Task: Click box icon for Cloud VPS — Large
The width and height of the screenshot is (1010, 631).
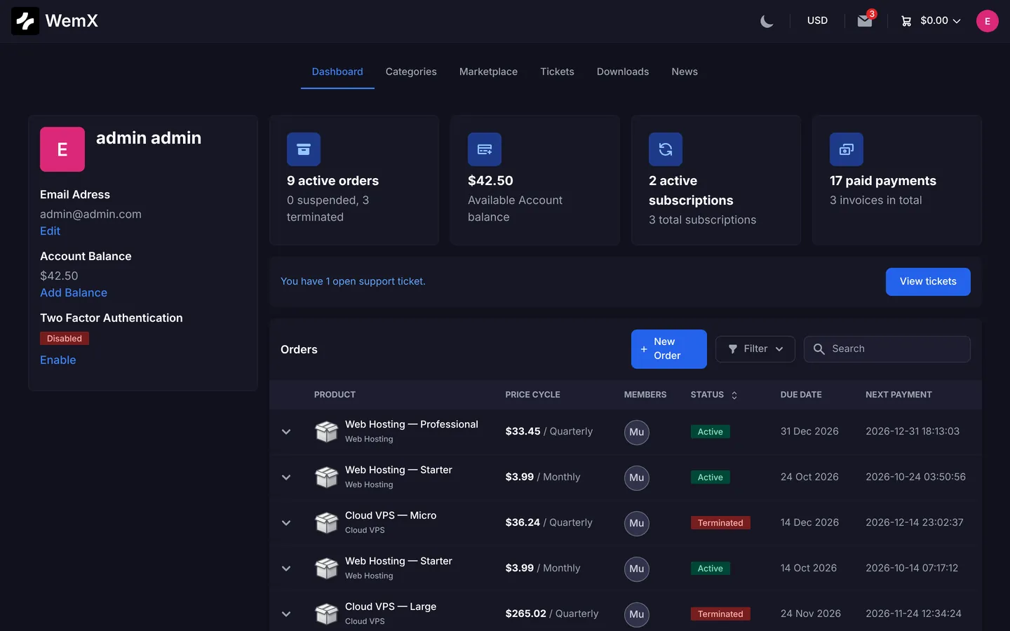Action: pos(326,613)
